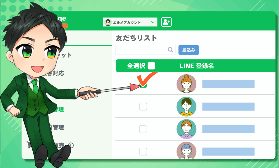Click the info icon beside 販売 sidebar item

click(x=71, y=145)
